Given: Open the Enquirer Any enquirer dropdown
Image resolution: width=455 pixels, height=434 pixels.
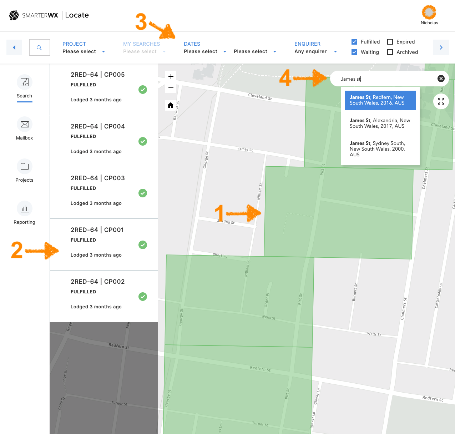Looking at the screenshot, I should tap(315, 51).
